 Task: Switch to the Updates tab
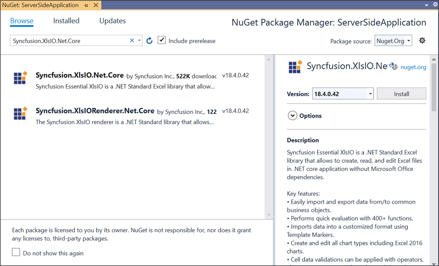[112, 21]
